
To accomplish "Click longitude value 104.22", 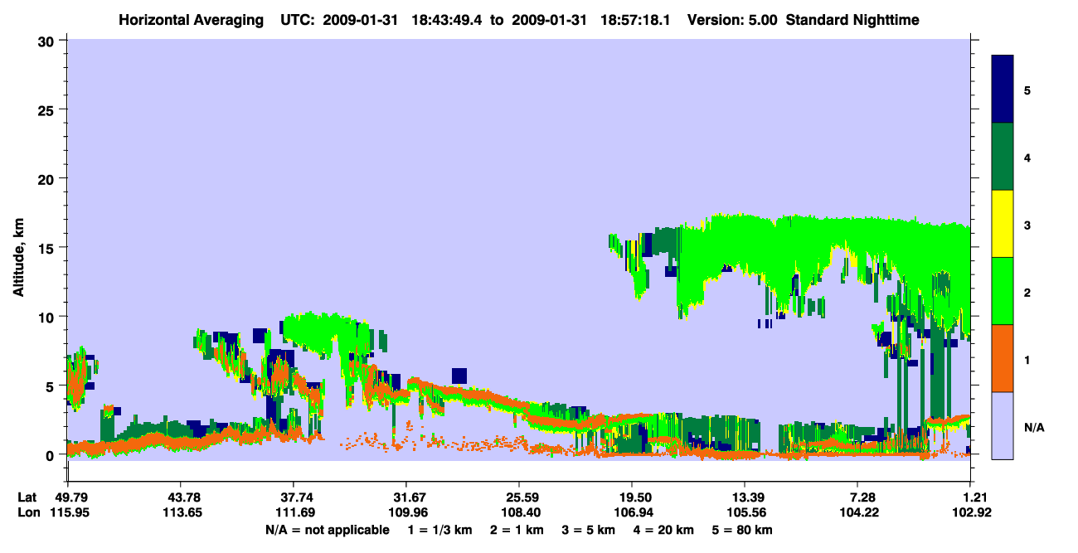I will [x=860, y=512].
